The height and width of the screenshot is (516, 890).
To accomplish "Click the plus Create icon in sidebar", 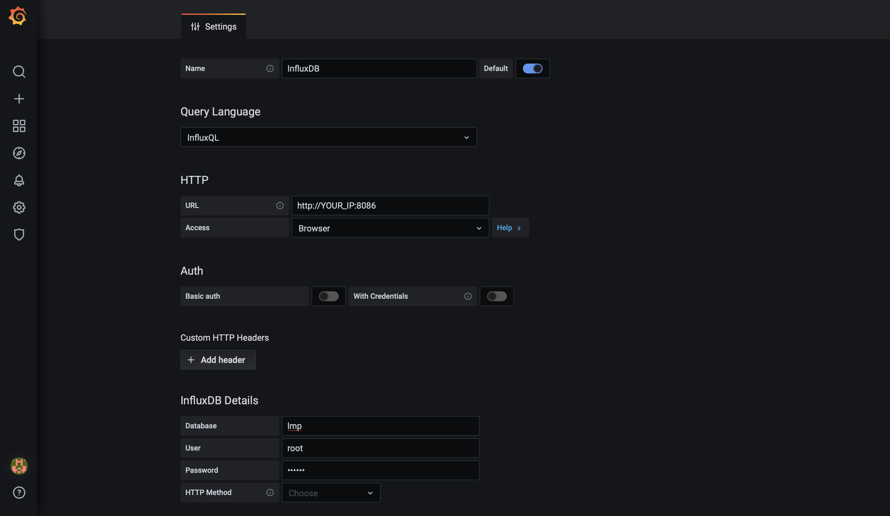I will (19, 99).
